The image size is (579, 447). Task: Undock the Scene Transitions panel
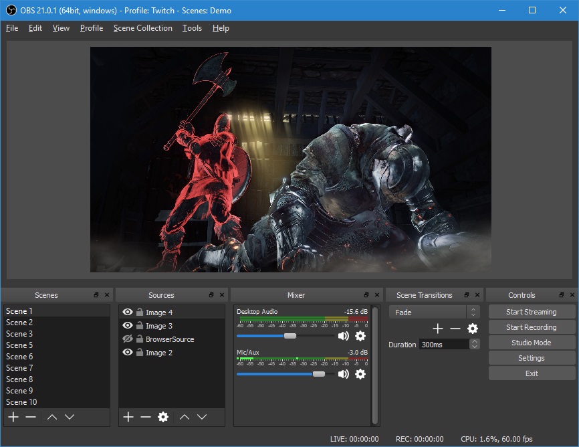[467, 294]
